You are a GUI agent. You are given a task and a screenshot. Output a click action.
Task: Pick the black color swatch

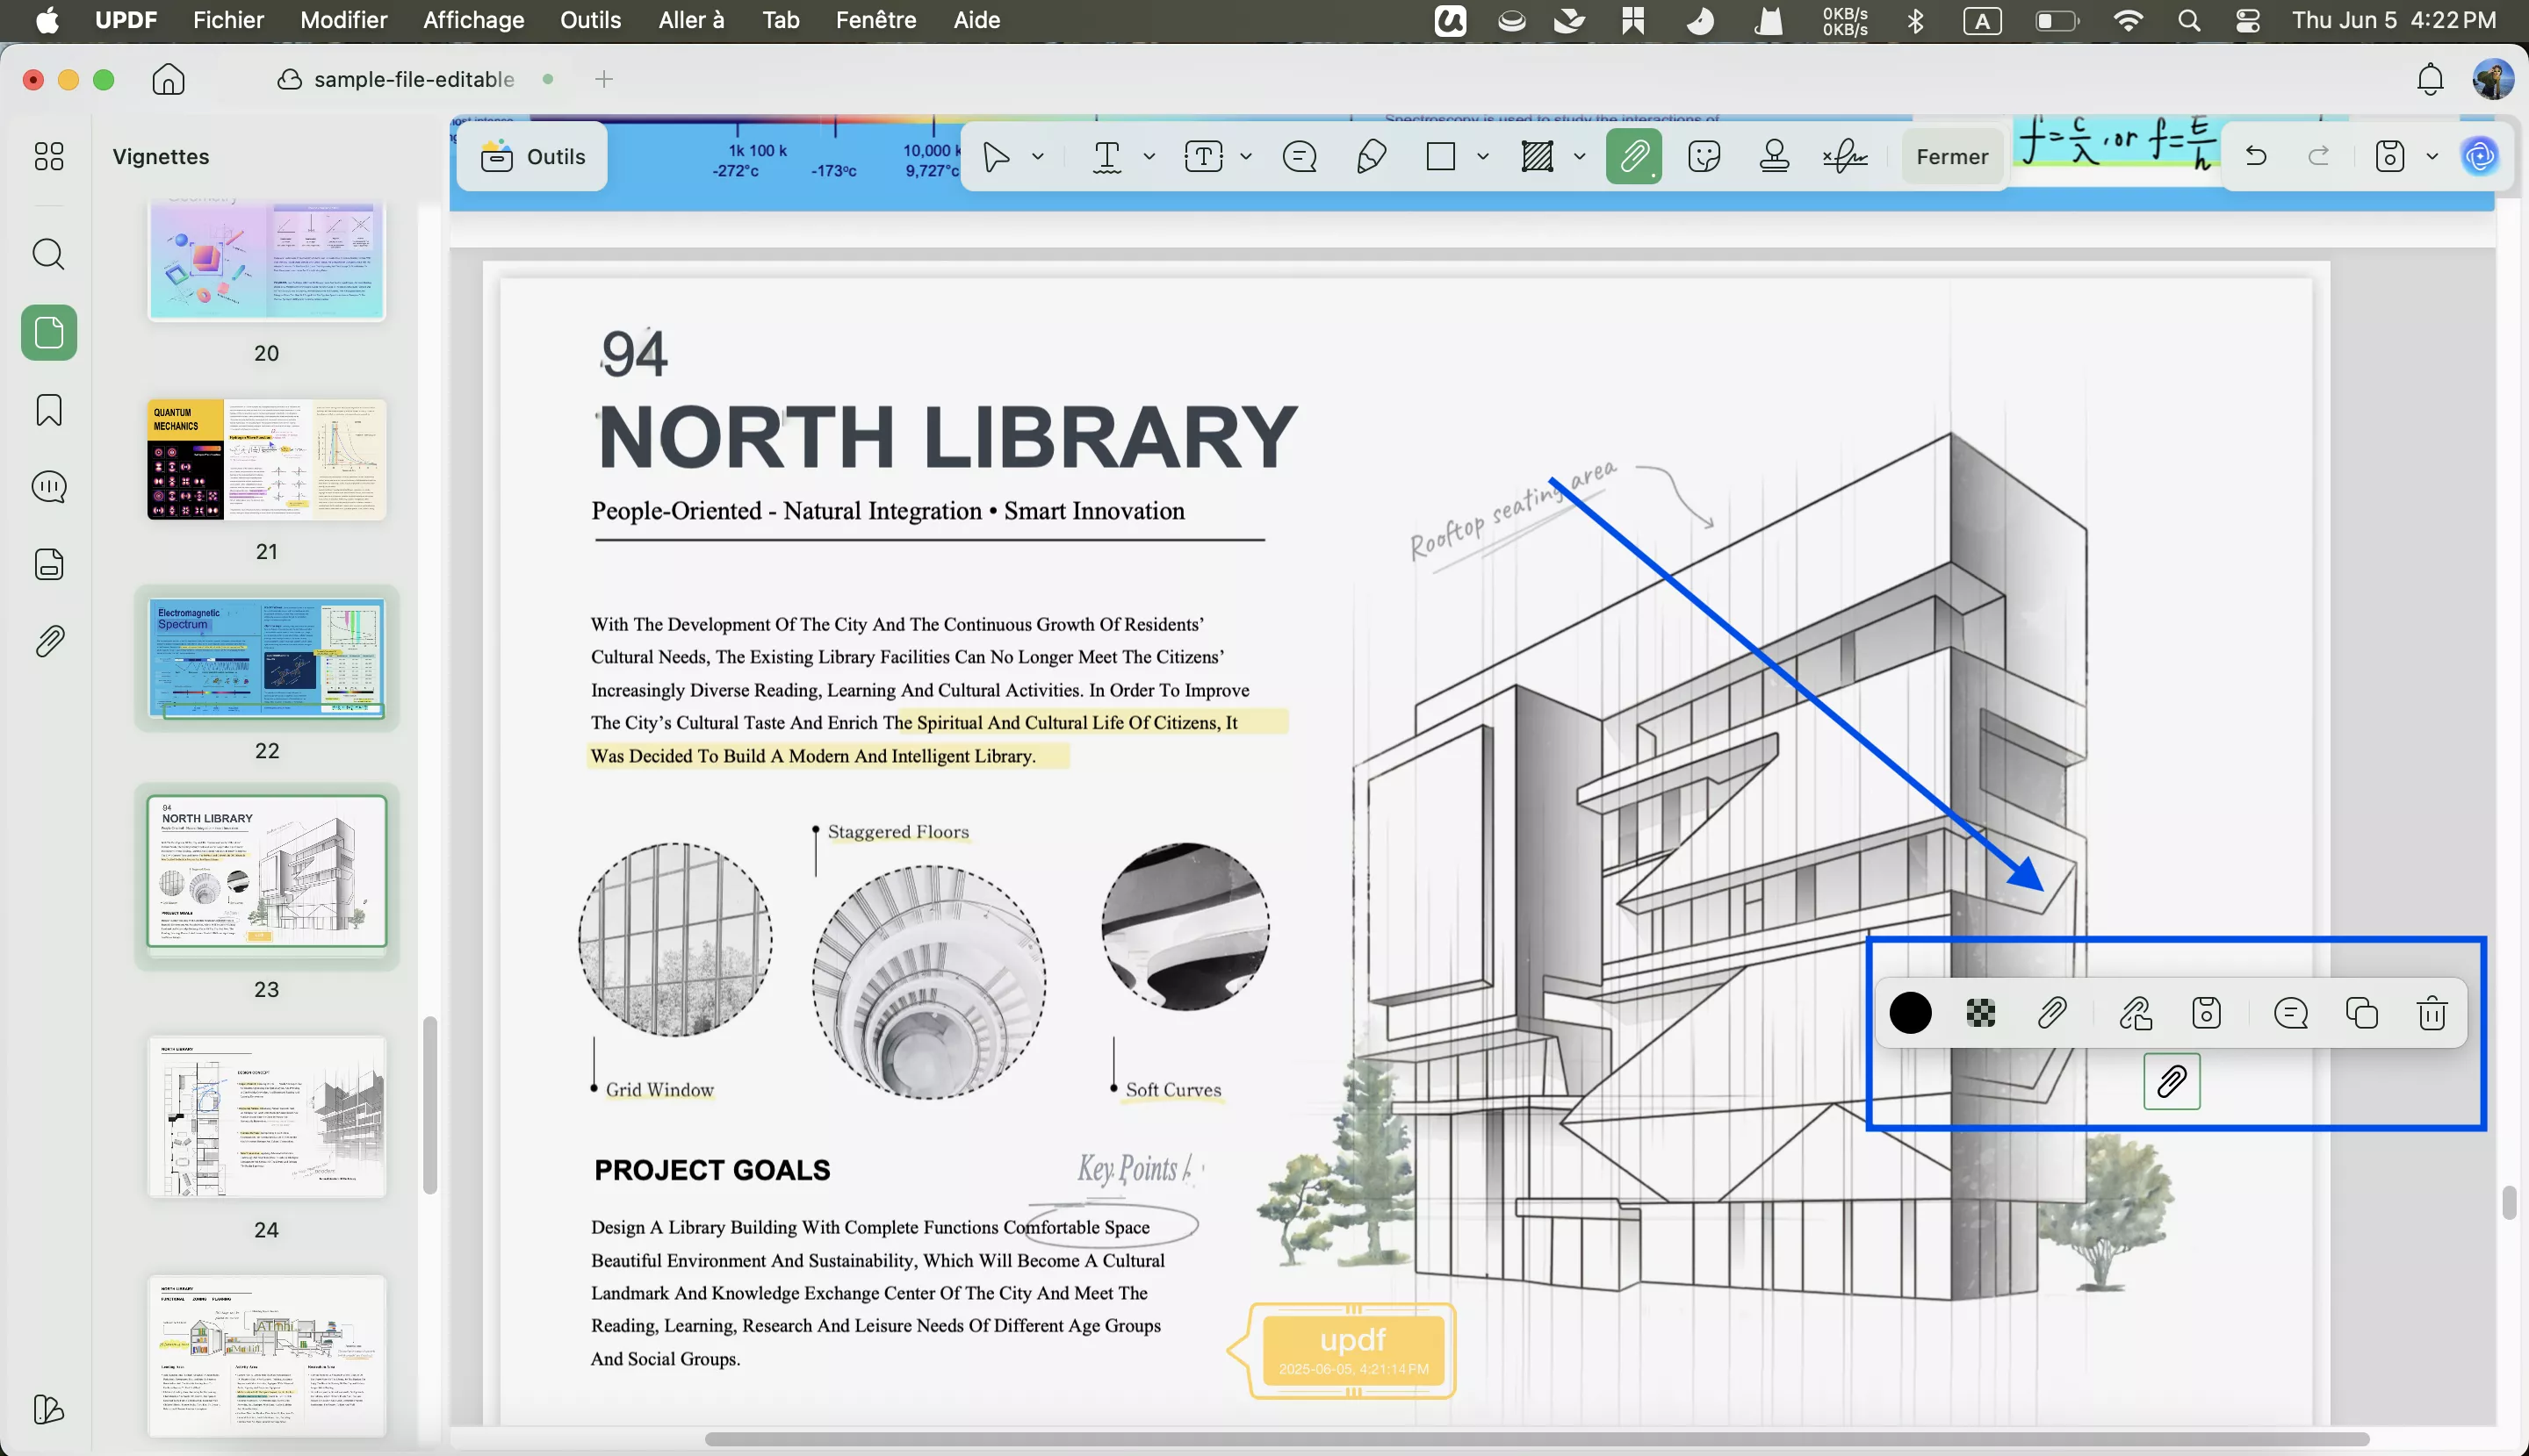tap(1911, 1013)
